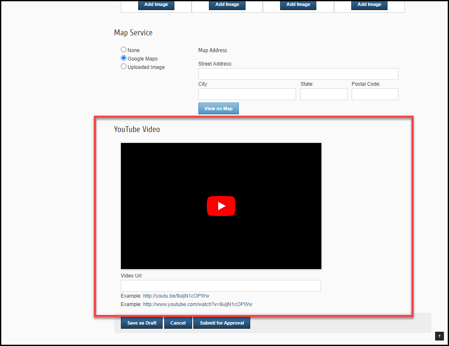Click the first Add Image button
449x346 pixels.
pos(156,5)
